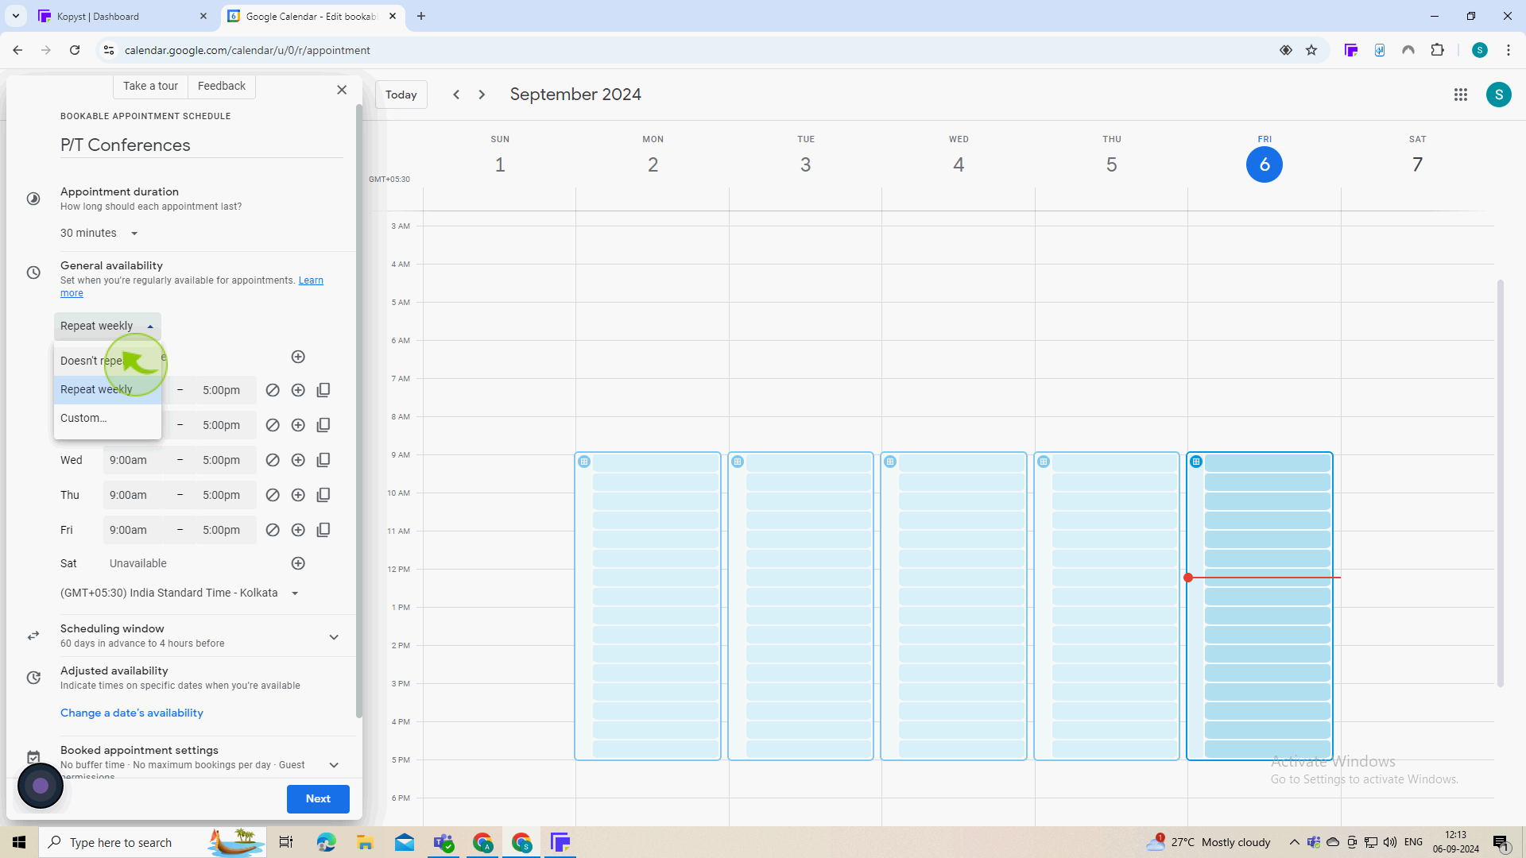This screenshot has width=1526, height=858.
Task: Add another period to Wednesday
Action: click(298, 460)
